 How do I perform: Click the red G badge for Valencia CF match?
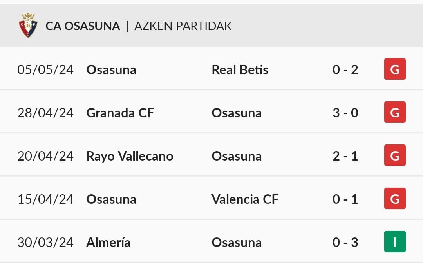tap(395, 198)
